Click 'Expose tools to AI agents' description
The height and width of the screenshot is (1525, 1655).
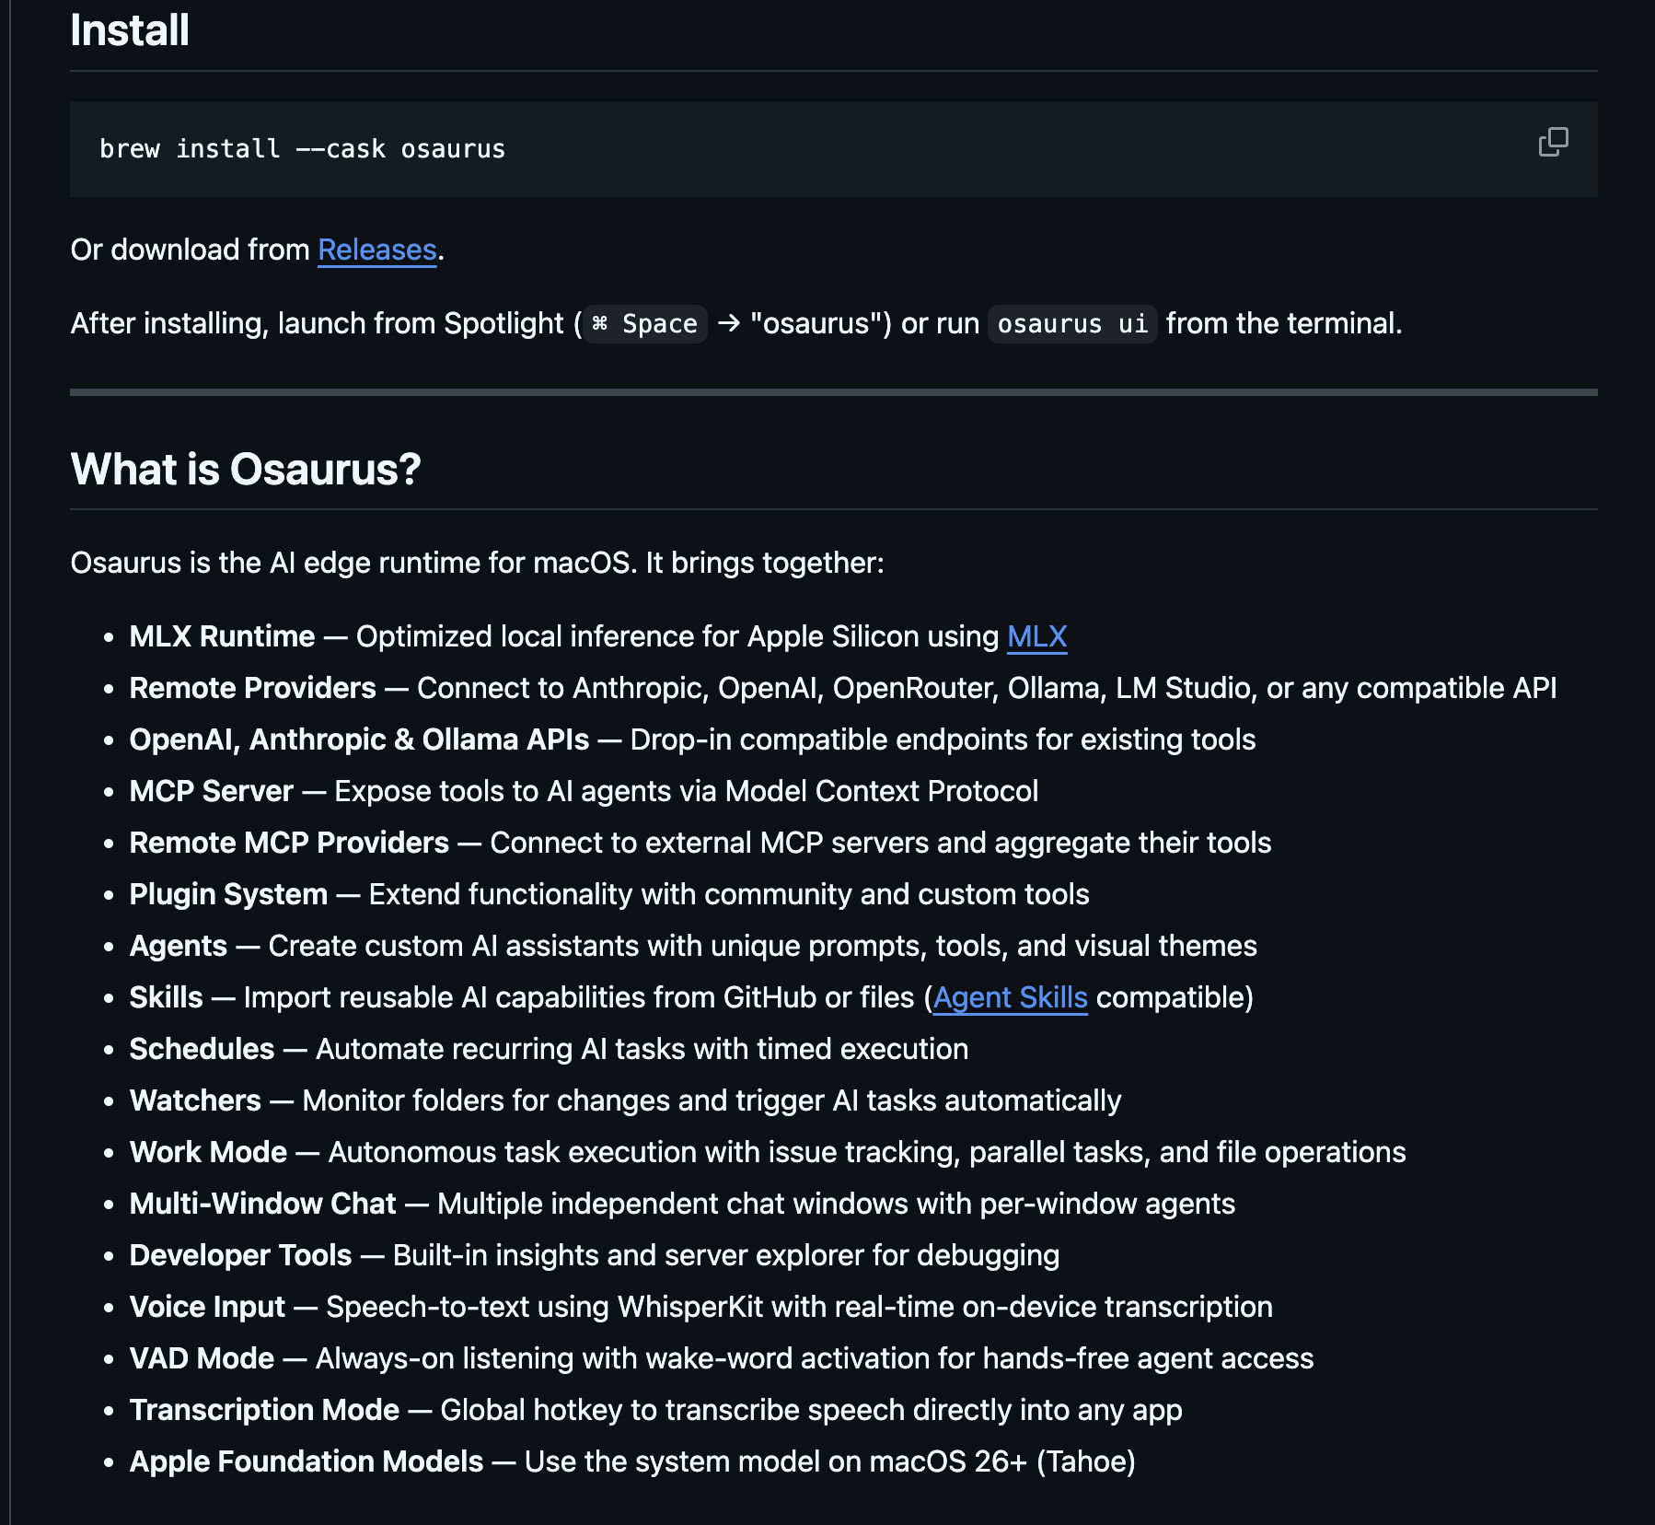click(686, 791)
